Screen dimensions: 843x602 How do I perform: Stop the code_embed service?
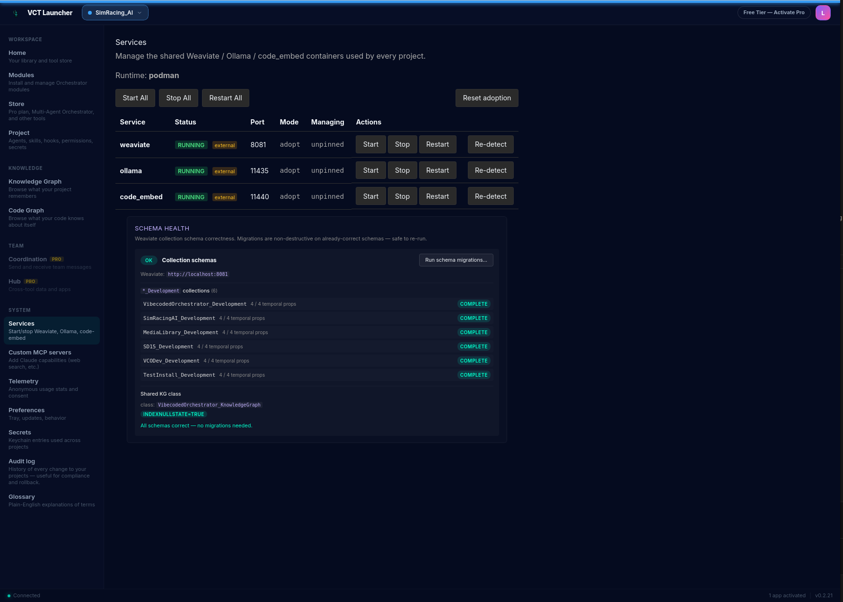pyautogui.click(x=403, y=196)
